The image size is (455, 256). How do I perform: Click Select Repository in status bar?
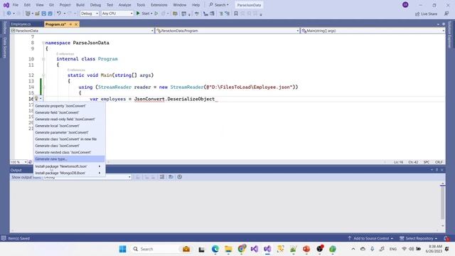pos(419,238)
